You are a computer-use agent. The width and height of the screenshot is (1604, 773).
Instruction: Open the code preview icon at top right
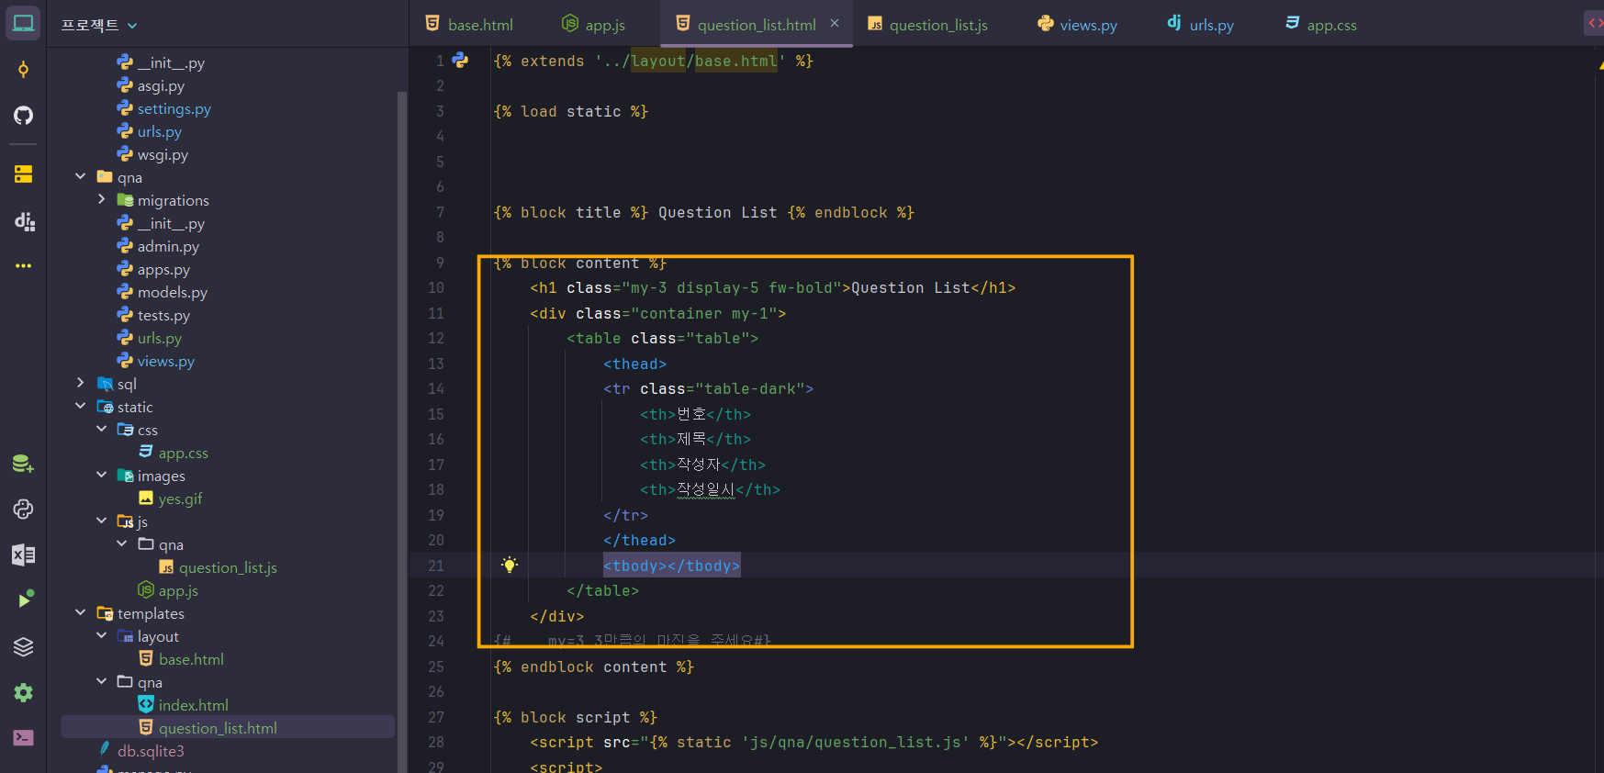tap(1595, 23)
